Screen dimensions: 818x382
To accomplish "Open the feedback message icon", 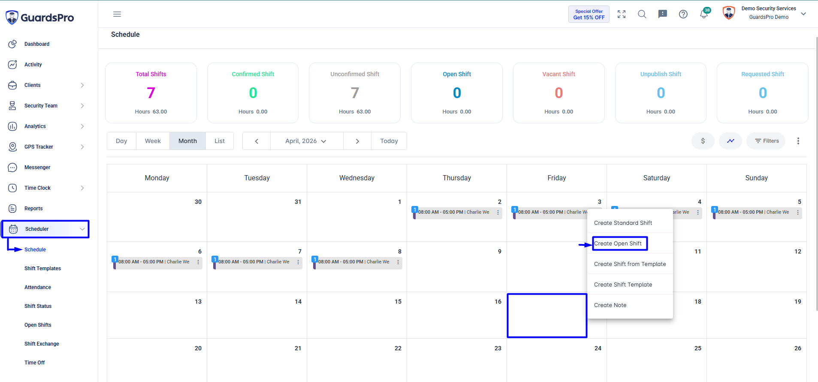I will click(663, 14).
